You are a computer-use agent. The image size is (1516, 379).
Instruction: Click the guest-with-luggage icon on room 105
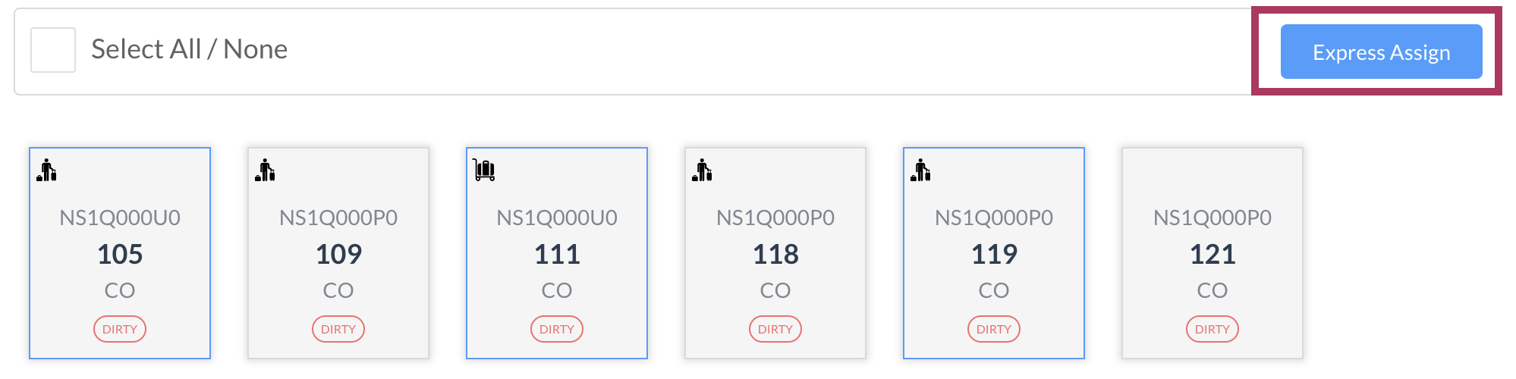47,171
